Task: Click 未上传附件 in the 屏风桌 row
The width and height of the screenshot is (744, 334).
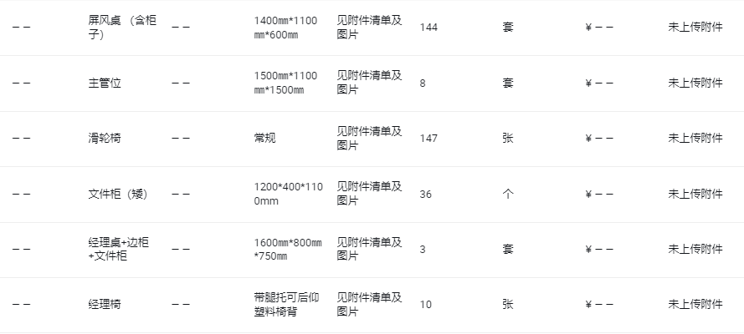Action: click(x=695, y=28)
